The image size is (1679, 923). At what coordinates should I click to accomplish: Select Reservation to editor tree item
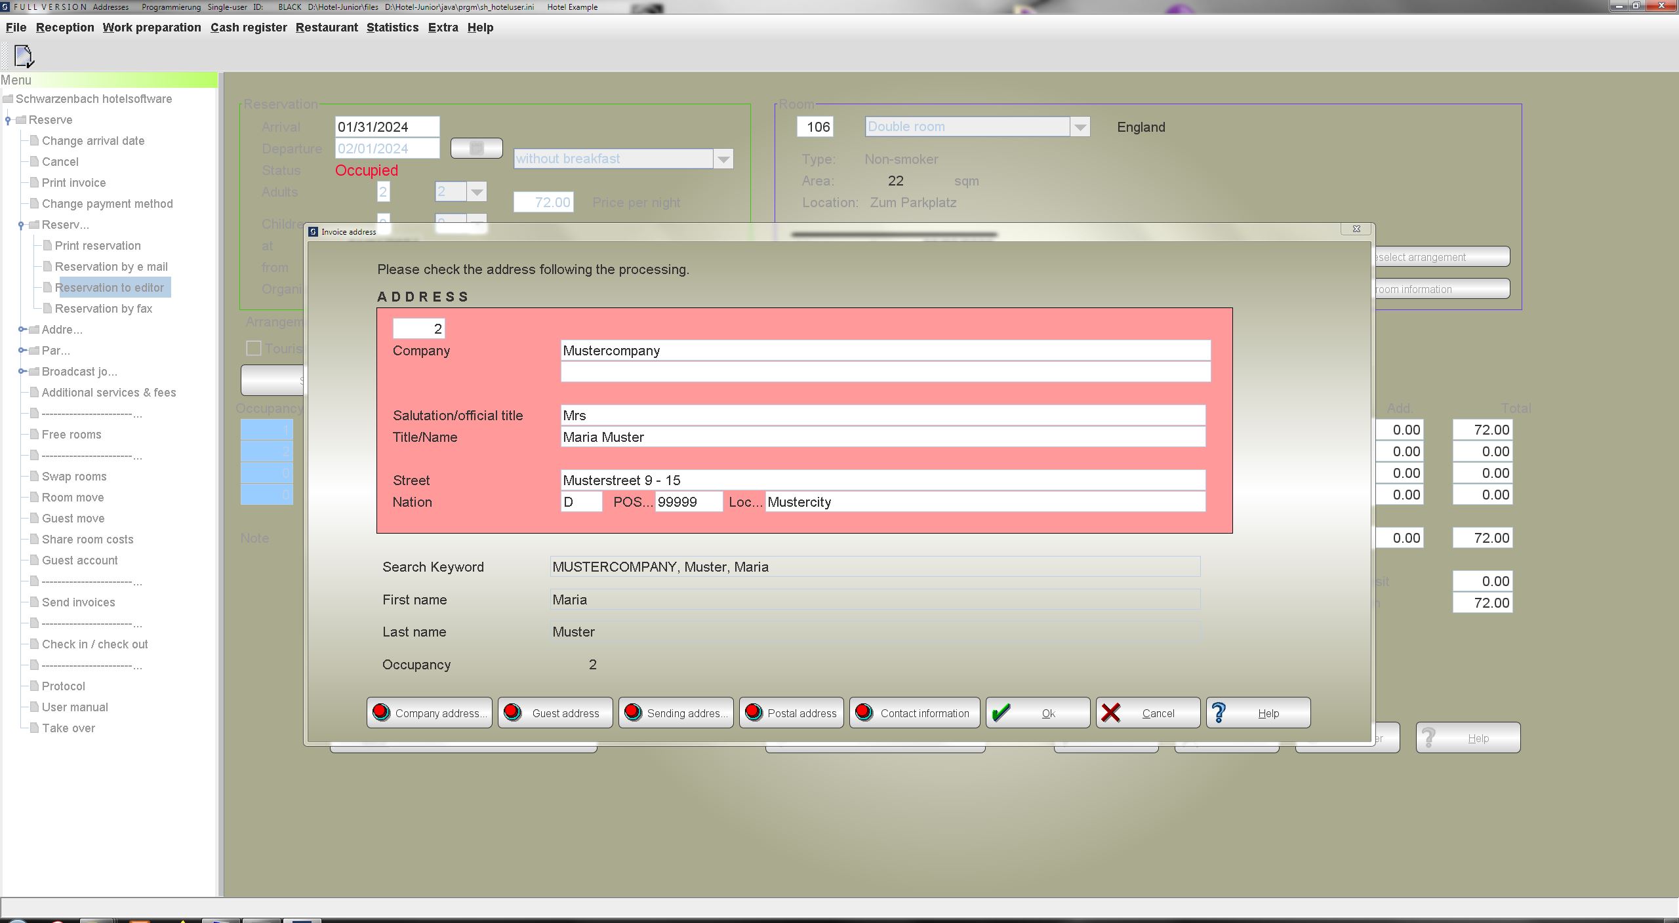(110, 287)
